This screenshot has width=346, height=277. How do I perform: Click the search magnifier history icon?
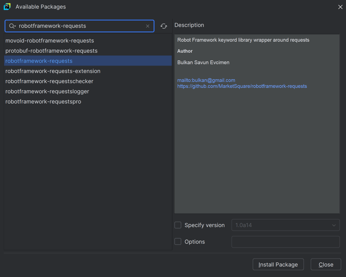pyautogui.click(x=12, y=26)
